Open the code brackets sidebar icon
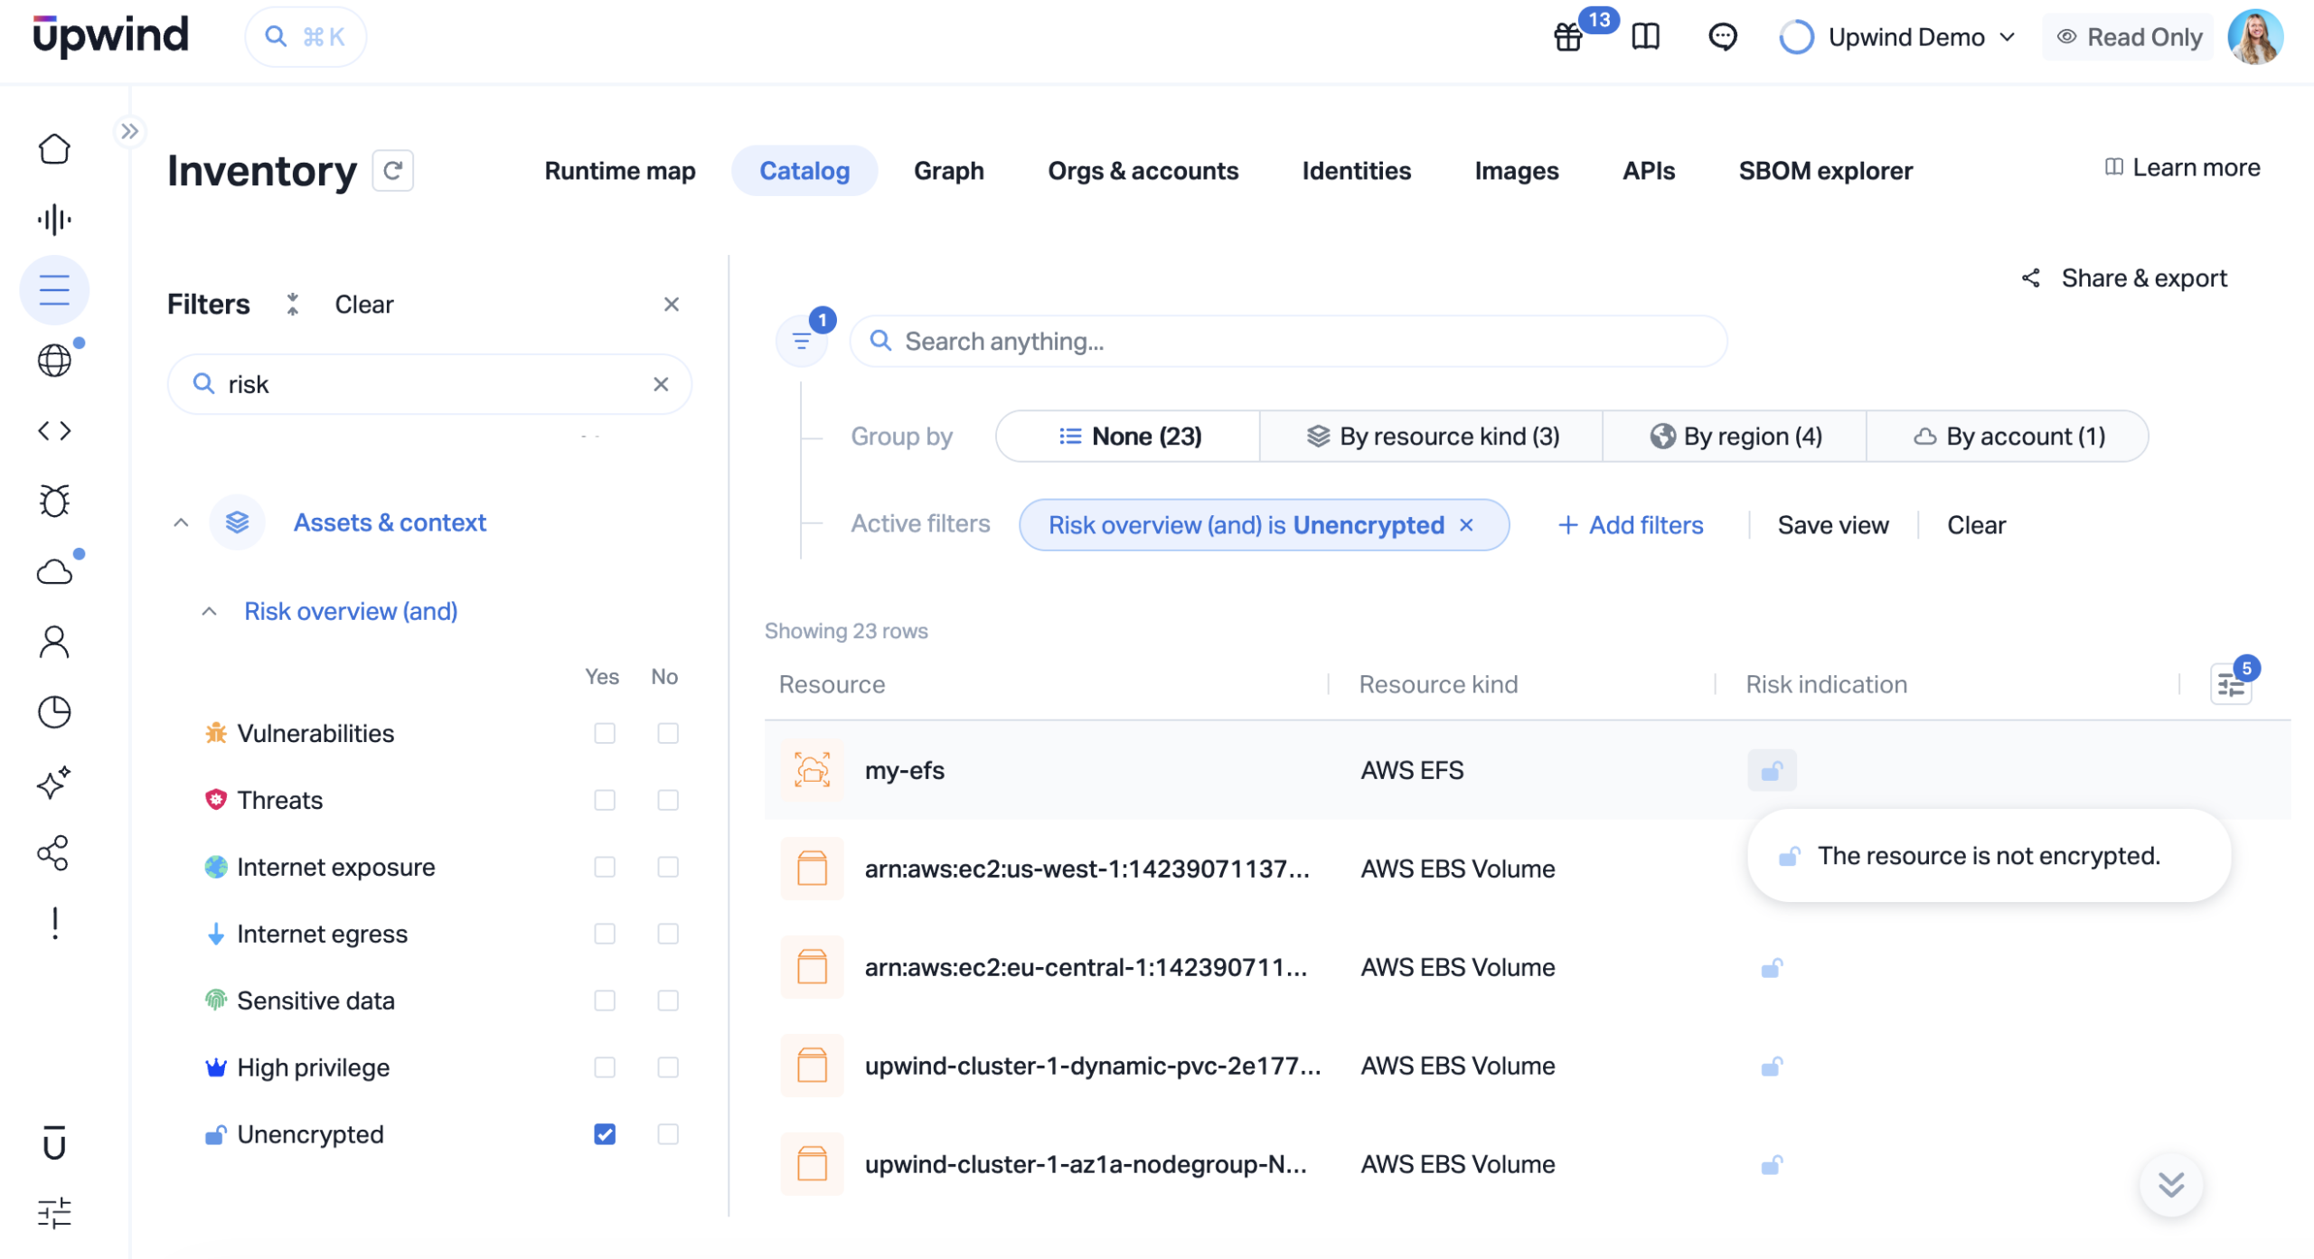This screenshot has height=1259, width=2314. tap(54, 431)
